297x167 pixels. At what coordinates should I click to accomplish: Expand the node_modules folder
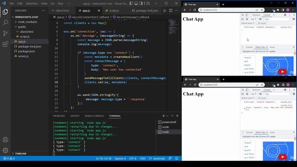[27, 22]
